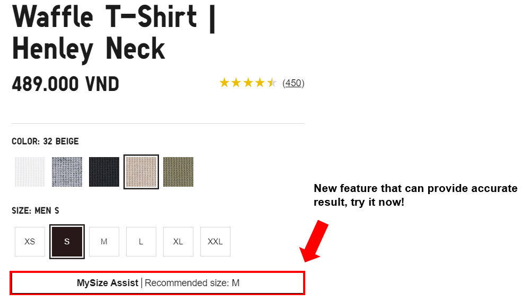Open the 450 reviews link
The image size is (523, 302).
pyautogui.click(x=293, y=83)
